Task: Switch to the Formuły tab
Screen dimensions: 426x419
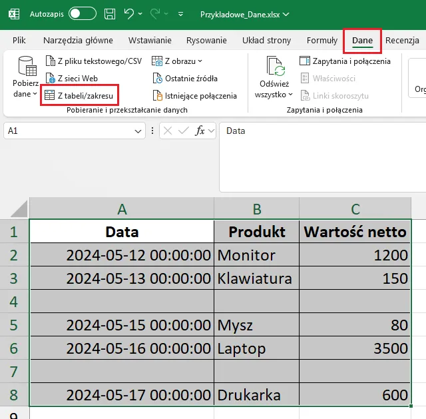Action: coord(322,41)
